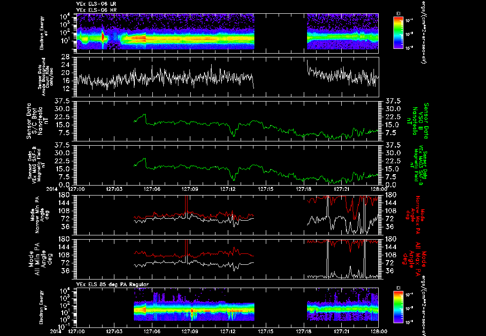Click "127:21" on the middle time axis

coord(342,189)
